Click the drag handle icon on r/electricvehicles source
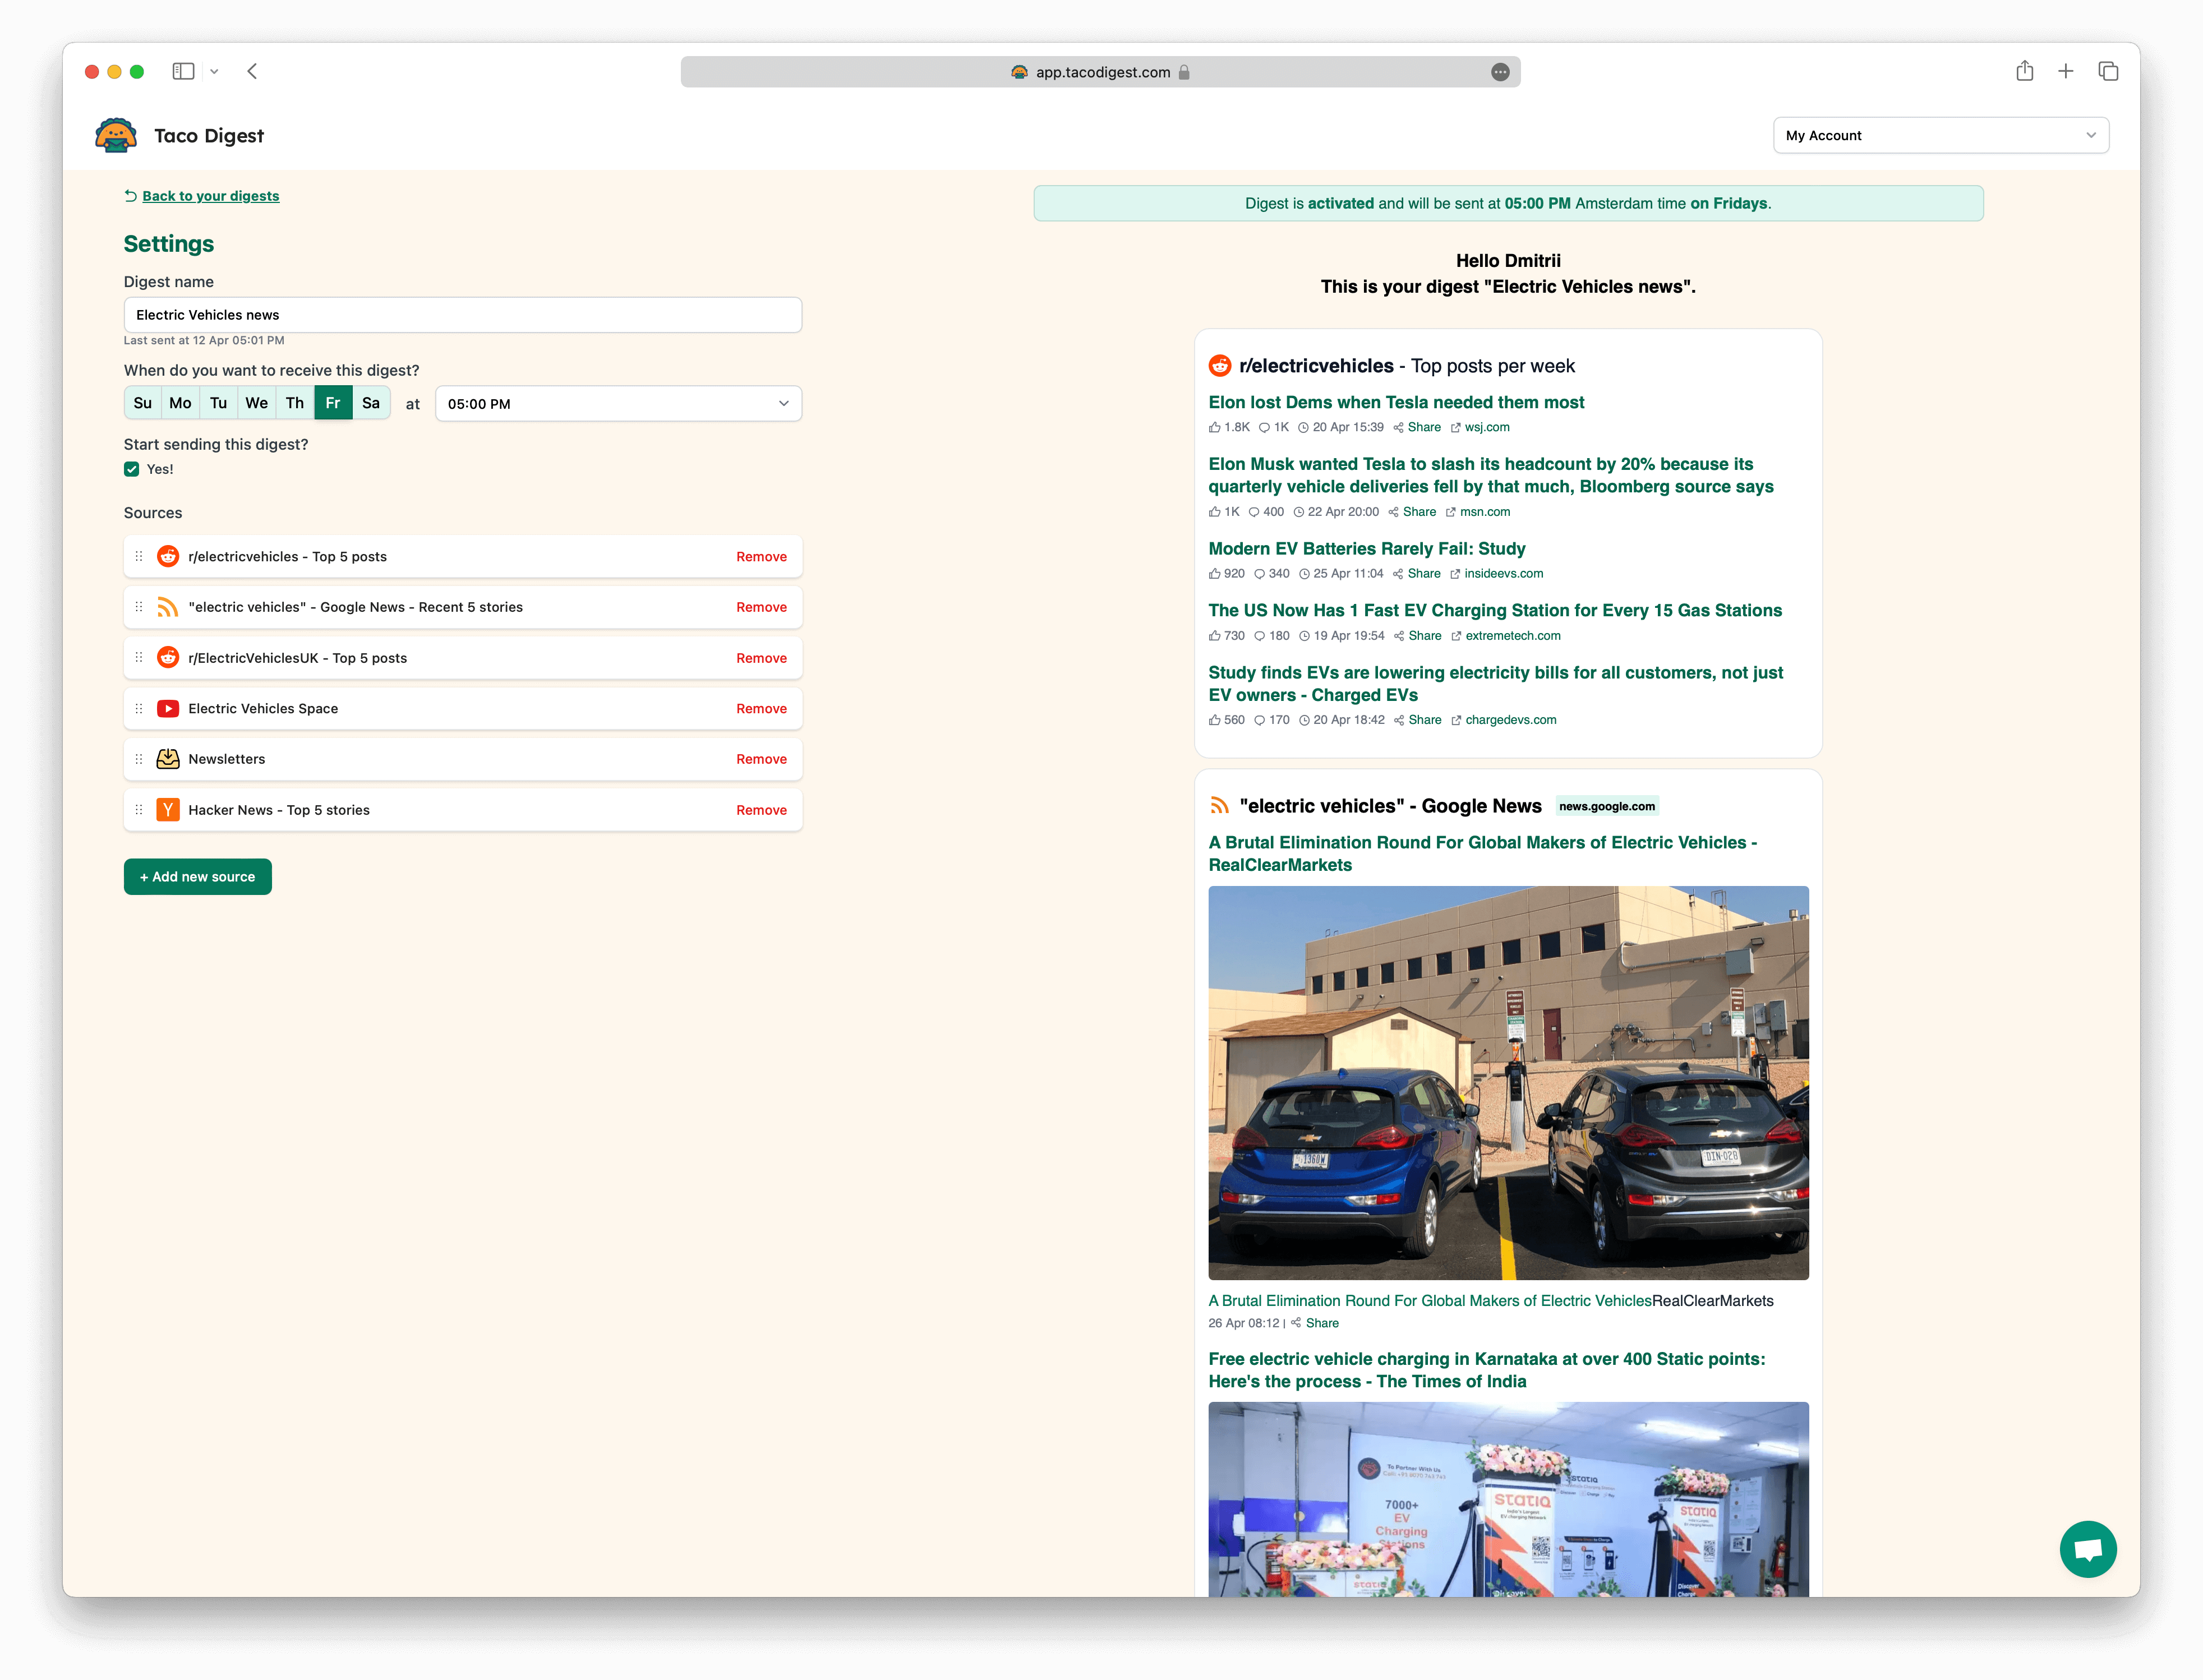The image size is (2203, 1680). [x=140, y=556]
